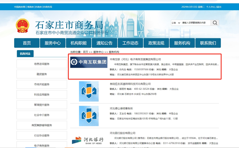The image size is (239, 148).
Task: Click the national emblem logo
Action: 23,26
